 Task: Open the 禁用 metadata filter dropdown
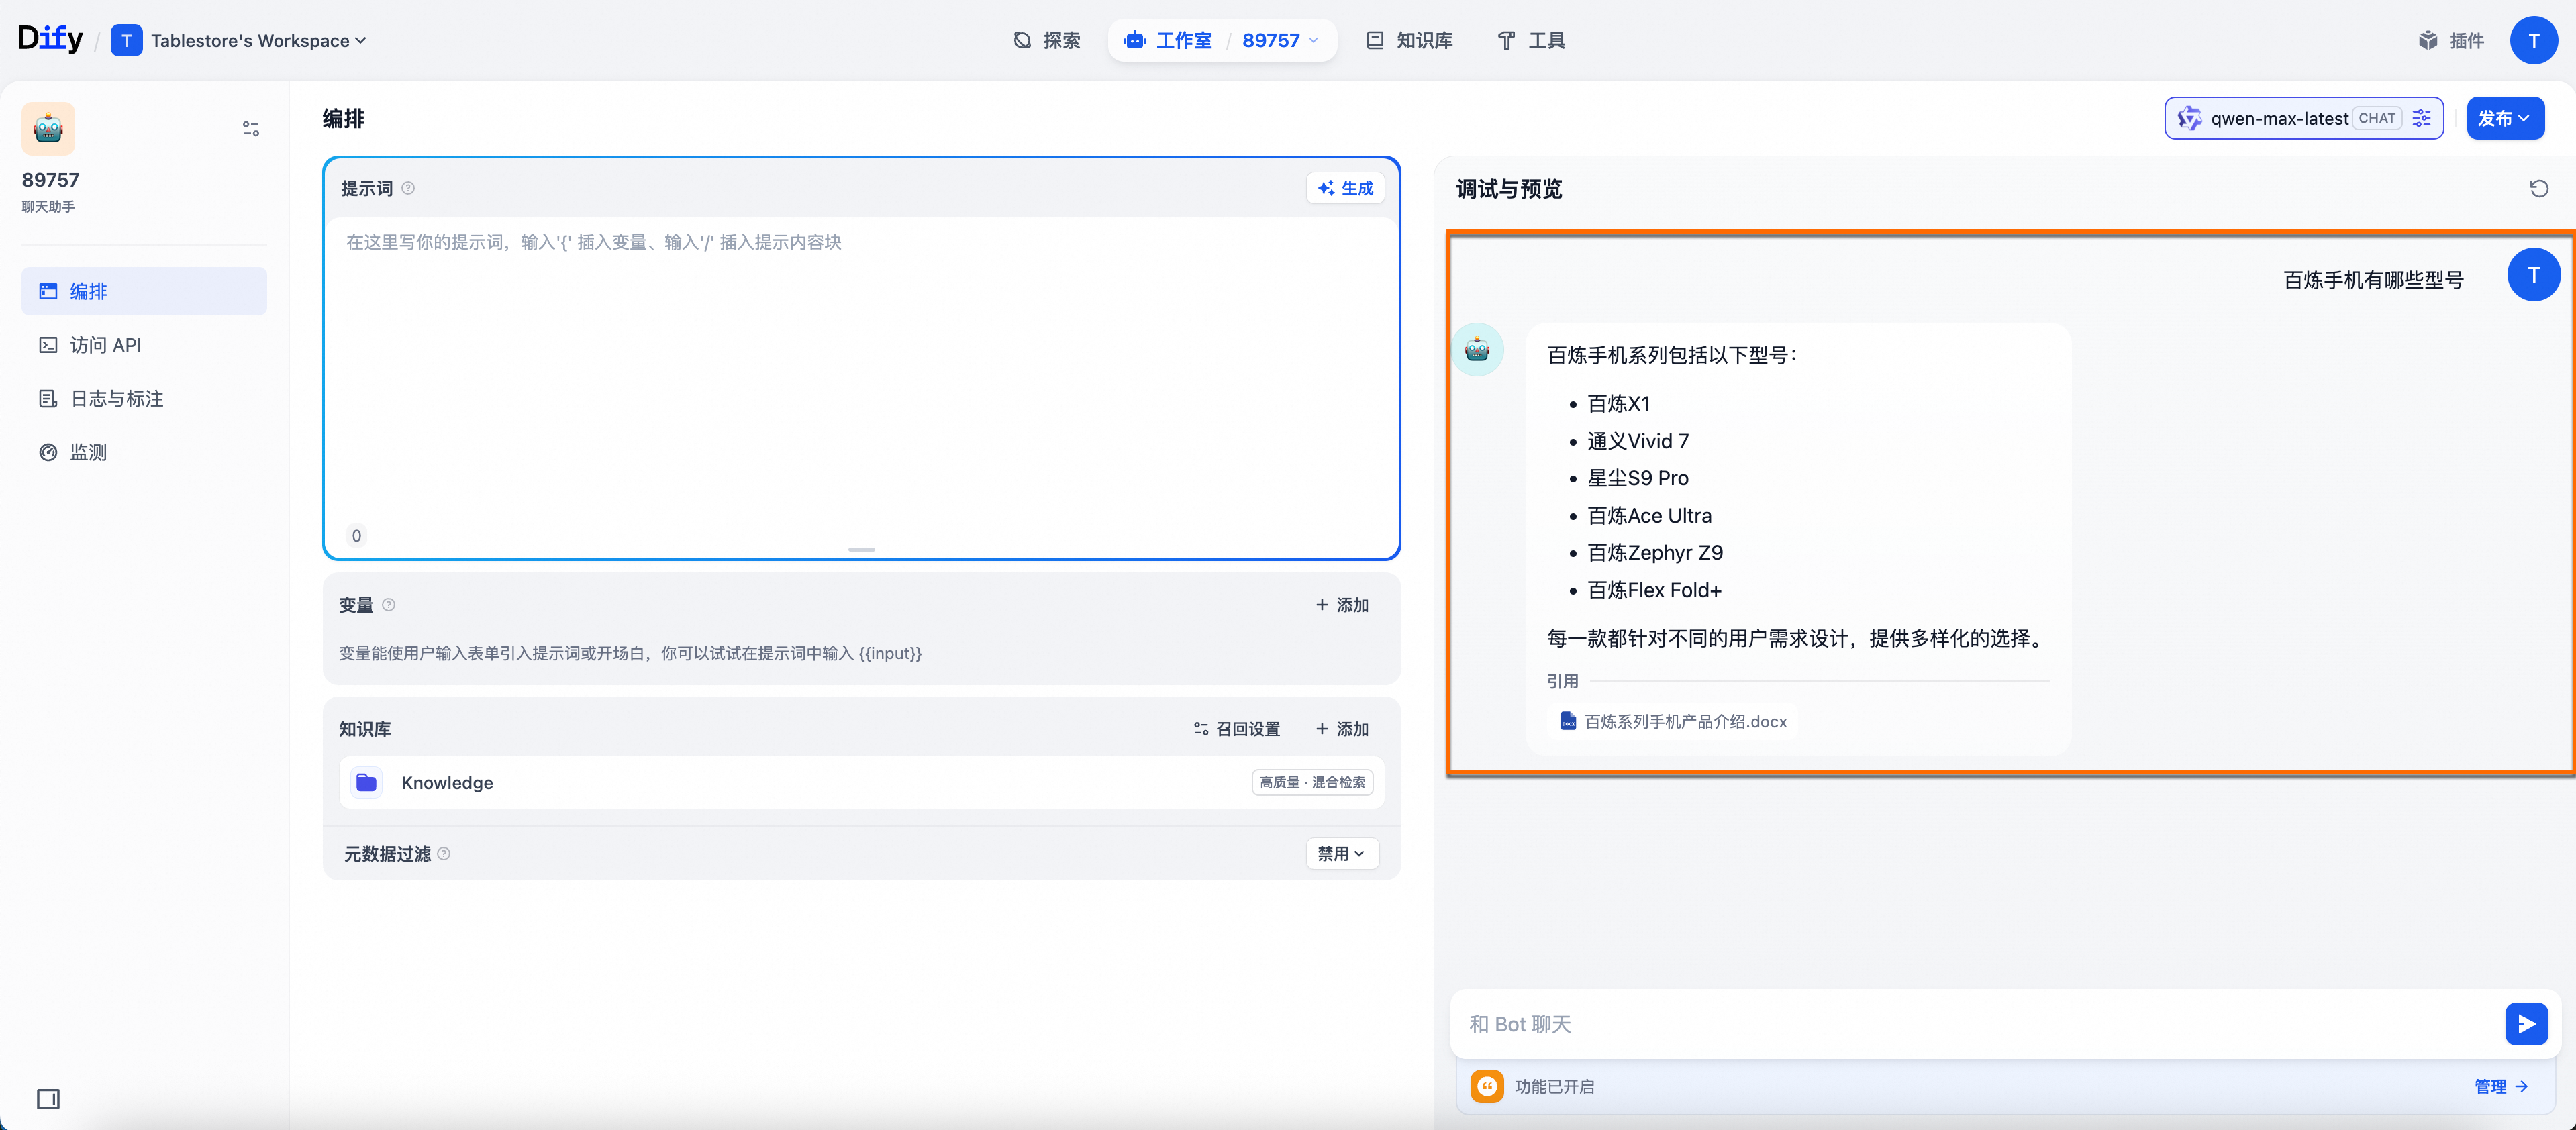(1342, 854)
